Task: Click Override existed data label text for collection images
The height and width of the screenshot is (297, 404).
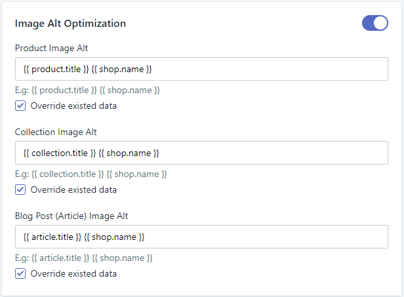Action: click(73, 190)
